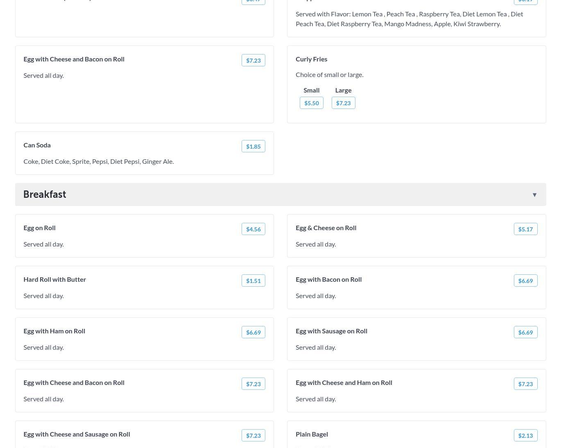Image resolution: width=561 pixels, height=448 pixels.
Task: Add Plain Bagel for $2.13
Action: click(x=525, y=436)
